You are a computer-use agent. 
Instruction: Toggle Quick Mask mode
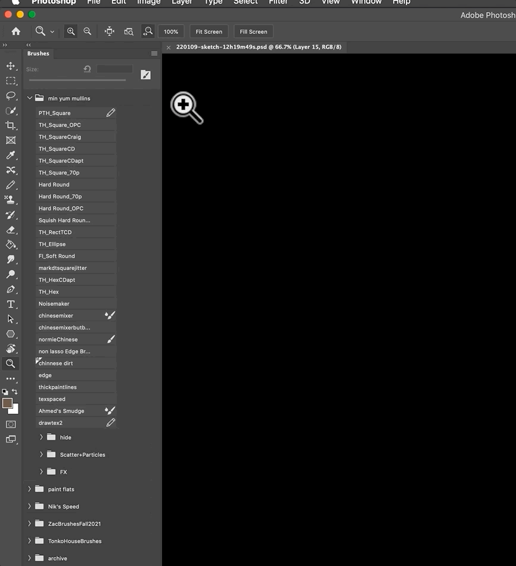coord(11,424)
